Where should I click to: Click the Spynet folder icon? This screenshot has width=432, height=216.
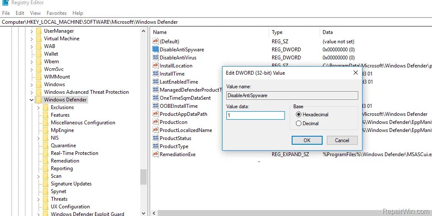point(45,191)
